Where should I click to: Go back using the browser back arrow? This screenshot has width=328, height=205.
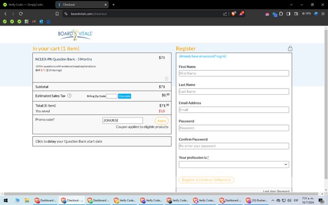[6, 14]
